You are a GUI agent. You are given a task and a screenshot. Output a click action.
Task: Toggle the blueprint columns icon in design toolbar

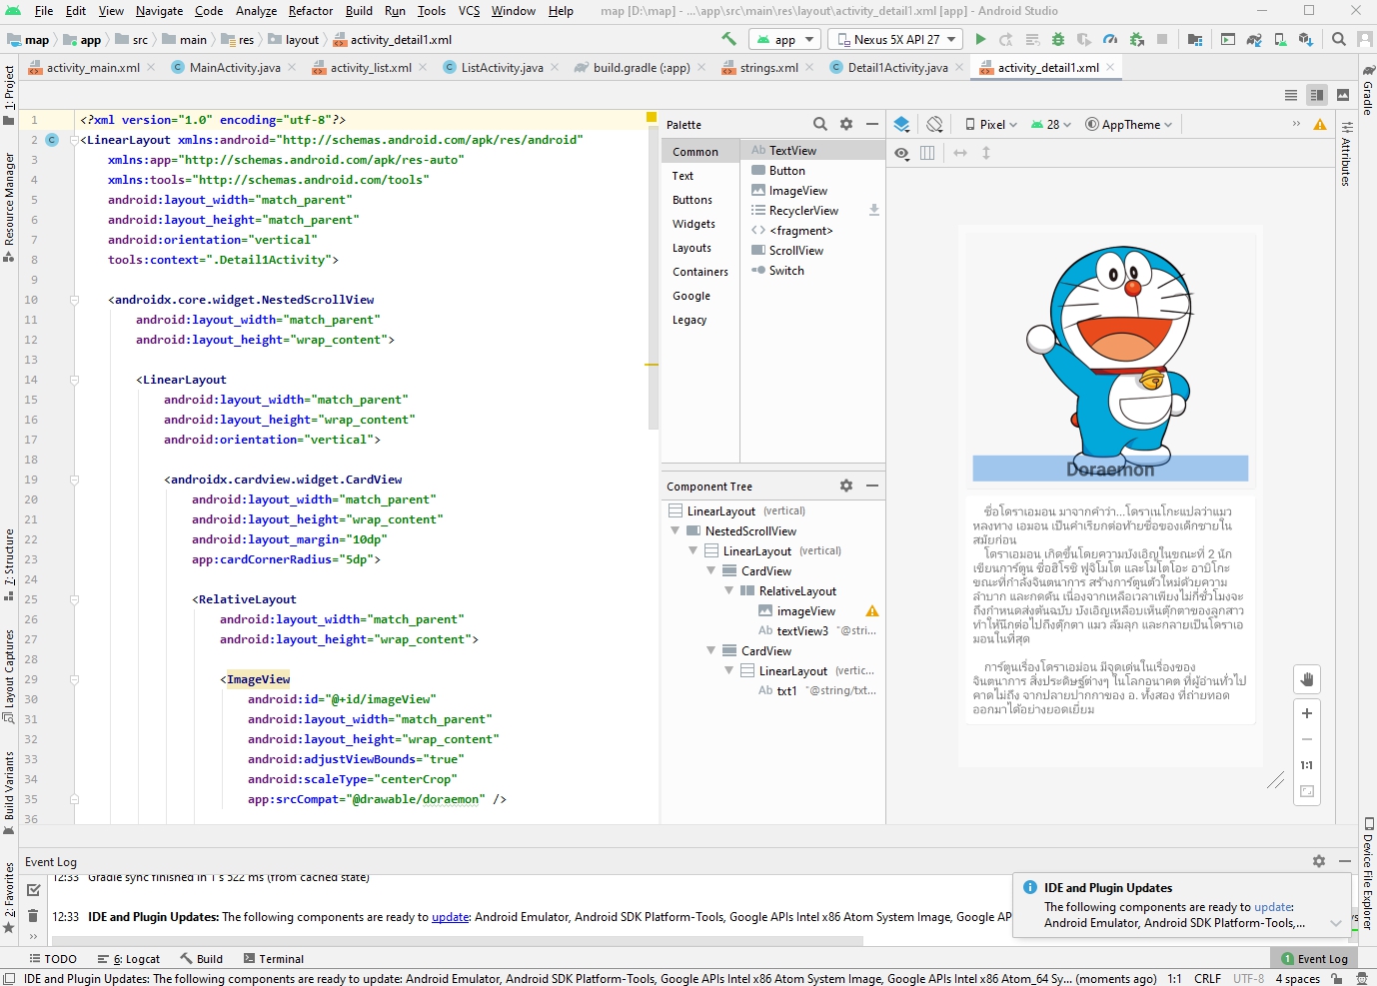pos(927,153)
